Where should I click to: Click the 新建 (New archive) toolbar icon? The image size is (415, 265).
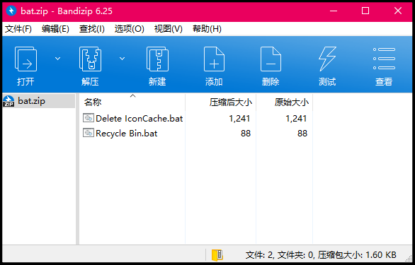coord(157,59)
